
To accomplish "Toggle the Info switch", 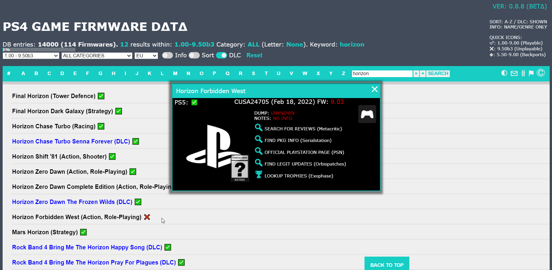I will (167, 55).
